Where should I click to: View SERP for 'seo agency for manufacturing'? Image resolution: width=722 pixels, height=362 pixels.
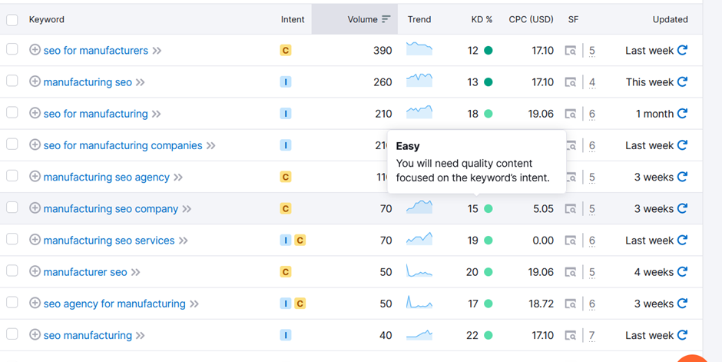tap(571, 304)
